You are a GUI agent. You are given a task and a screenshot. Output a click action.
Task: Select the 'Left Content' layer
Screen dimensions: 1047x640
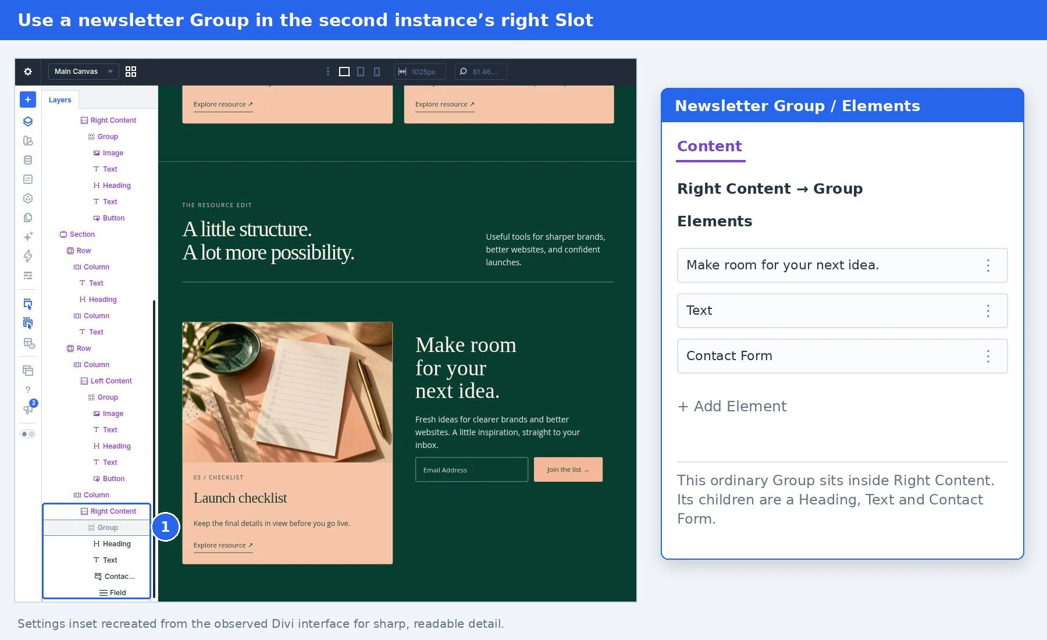tap(106, 381)
